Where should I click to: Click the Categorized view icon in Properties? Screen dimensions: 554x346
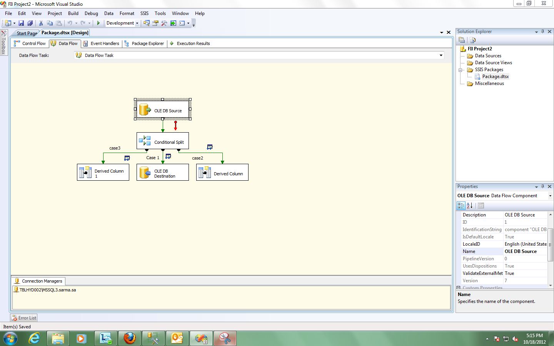pyautogui.click(x=461, y=205)
